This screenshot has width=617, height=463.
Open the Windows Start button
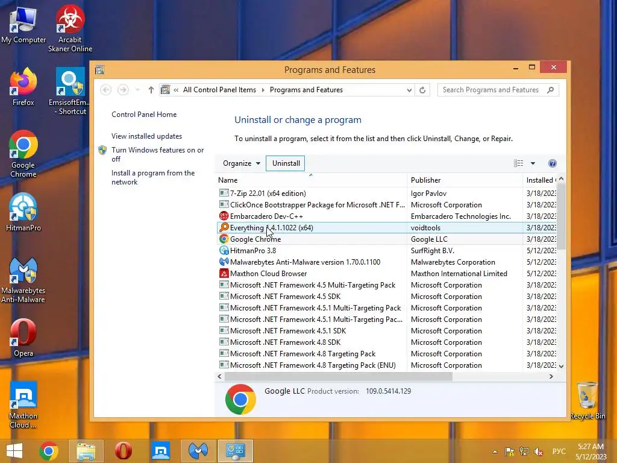pos(14,451)
